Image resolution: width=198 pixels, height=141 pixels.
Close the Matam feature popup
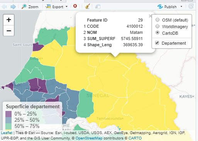pos(150,16)
